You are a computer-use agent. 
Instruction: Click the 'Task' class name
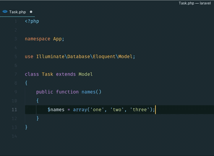(x=47, y=74)
